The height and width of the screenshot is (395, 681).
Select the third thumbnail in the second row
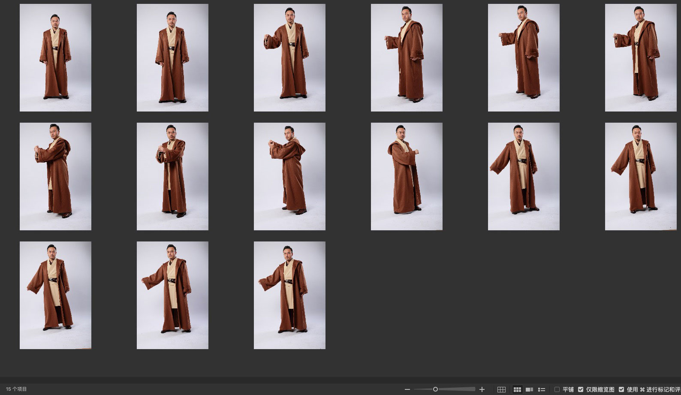point(289,176)
